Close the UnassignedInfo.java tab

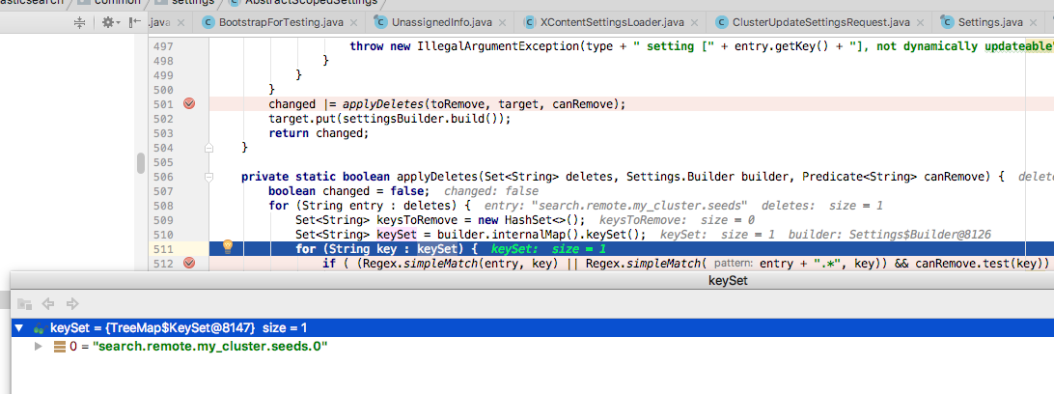[502, 23]
